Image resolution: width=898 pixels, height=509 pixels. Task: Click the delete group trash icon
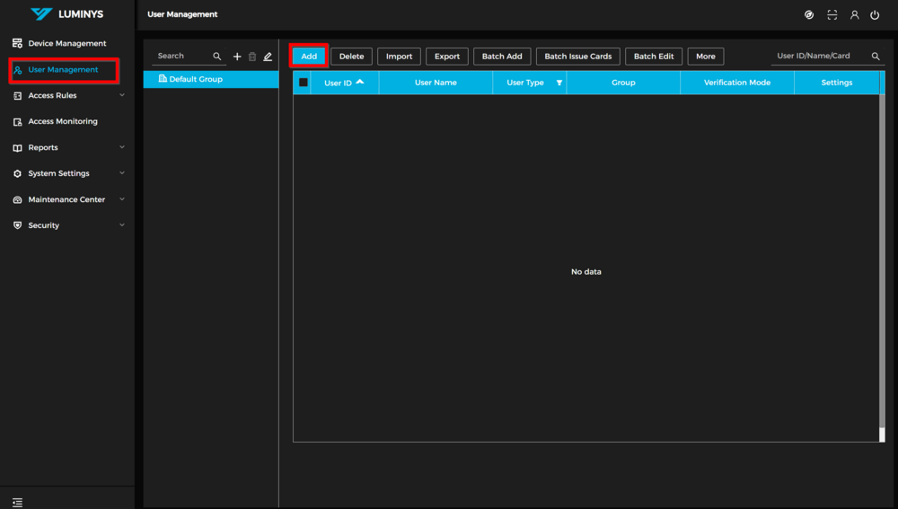(252, 57)
